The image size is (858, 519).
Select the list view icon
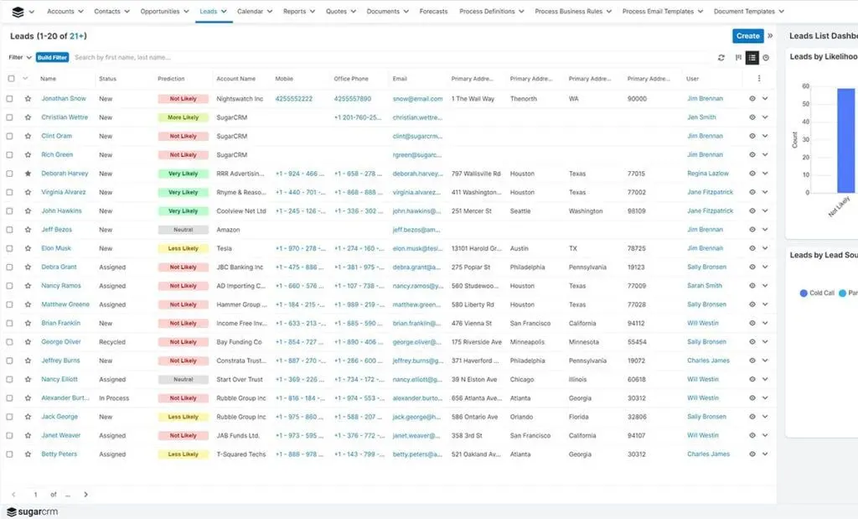pos(752,58)
